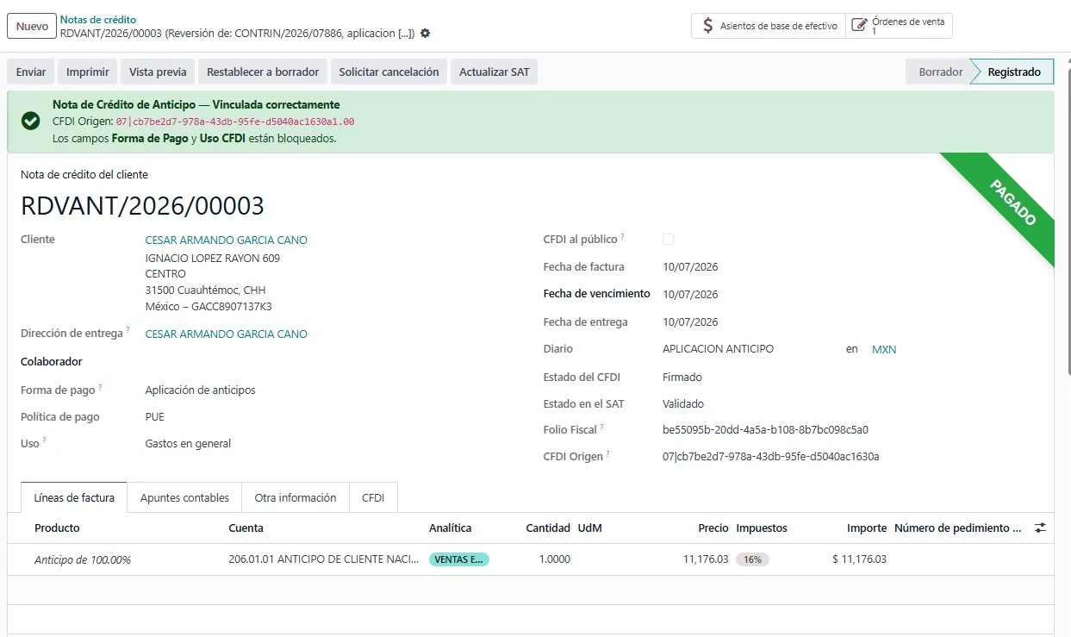Open client CESAR ARMANDO GARCIA CANO link

click(226, 240)
